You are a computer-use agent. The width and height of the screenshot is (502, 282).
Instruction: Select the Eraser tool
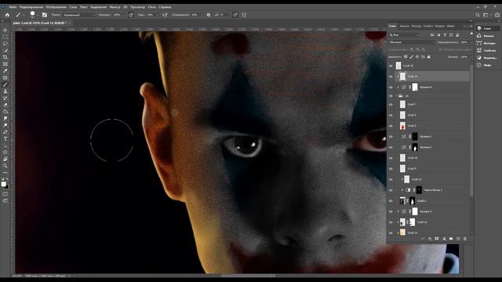click(5, 105)
